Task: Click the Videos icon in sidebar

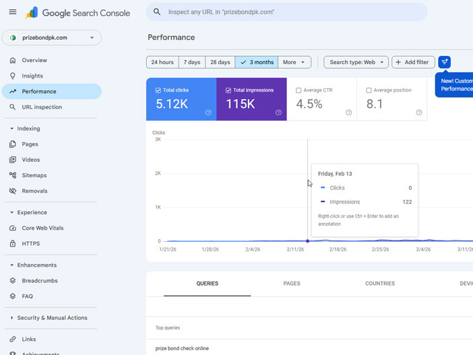Action: click(13, 160)
